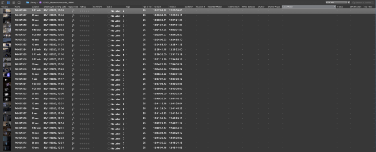Flag clip PGHS1362 using its flag icon
This screenshot has width=376, height=152.
(x=73, y=89)
